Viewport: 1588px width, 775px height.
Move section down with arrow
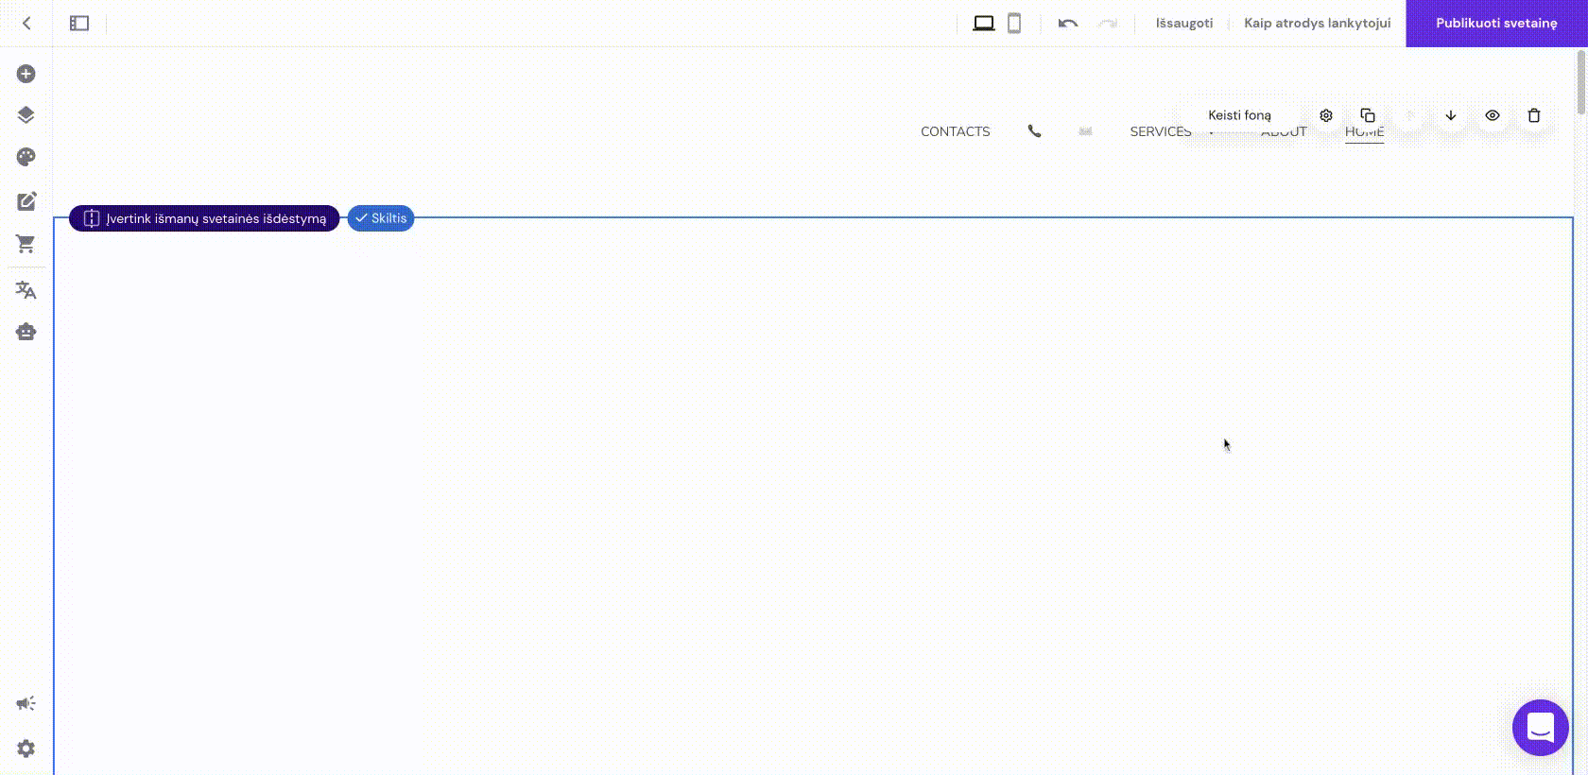coord(1451,115)
